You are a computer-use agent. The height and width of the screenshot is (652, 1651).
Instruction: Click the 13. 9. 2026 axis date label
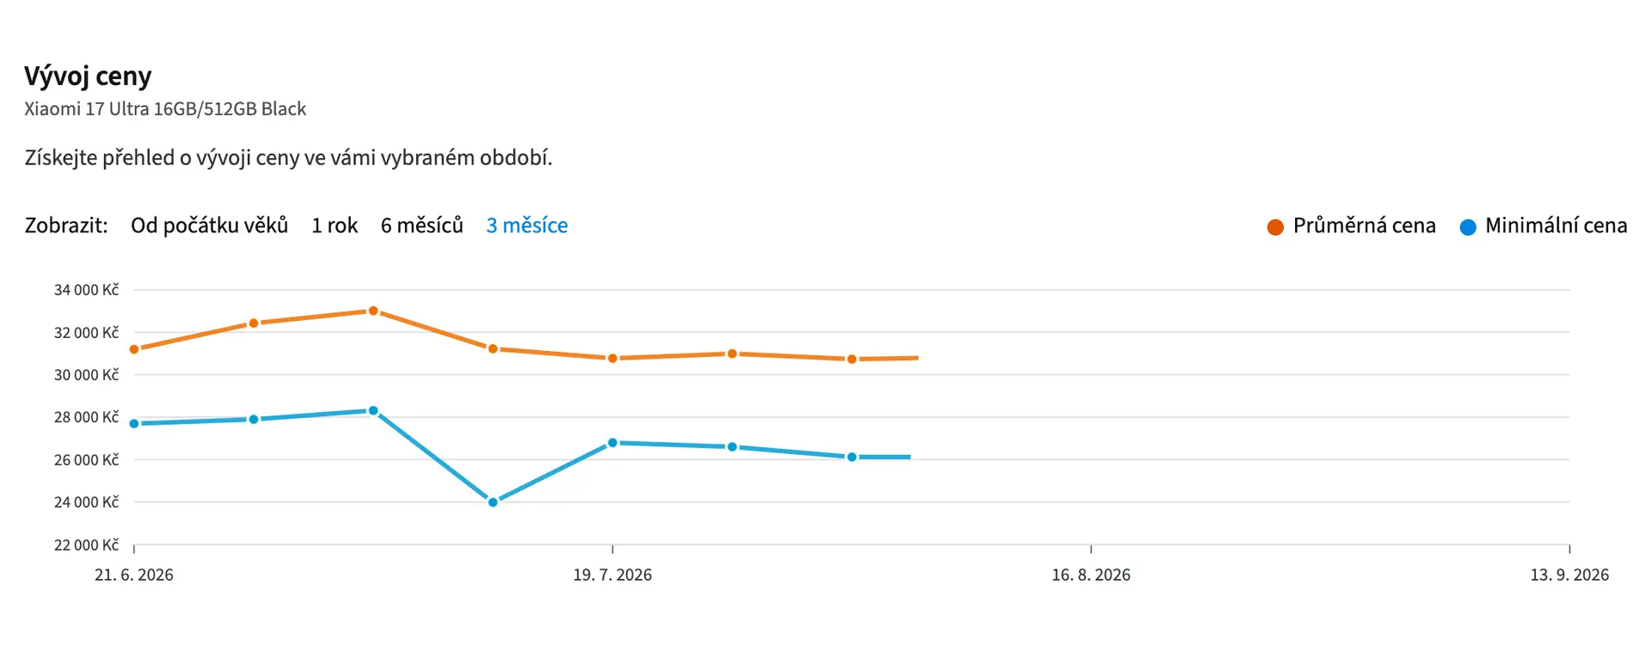pos(1569,575)
